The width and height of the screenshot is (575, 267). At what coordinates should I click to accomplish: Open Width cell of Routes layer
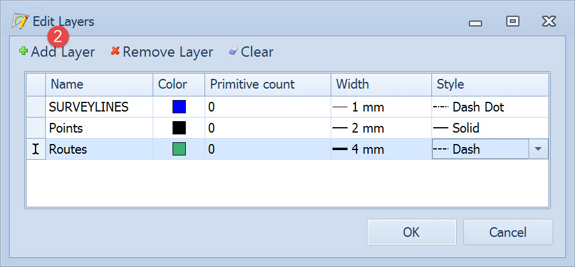[x=381, y=149]
